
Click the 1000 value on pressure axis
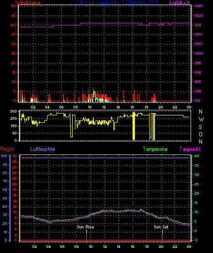(198, 53)
